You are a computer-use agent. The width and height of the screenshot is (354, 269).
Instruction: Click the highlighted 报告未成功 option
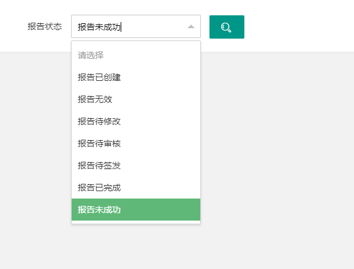(136, 210)
